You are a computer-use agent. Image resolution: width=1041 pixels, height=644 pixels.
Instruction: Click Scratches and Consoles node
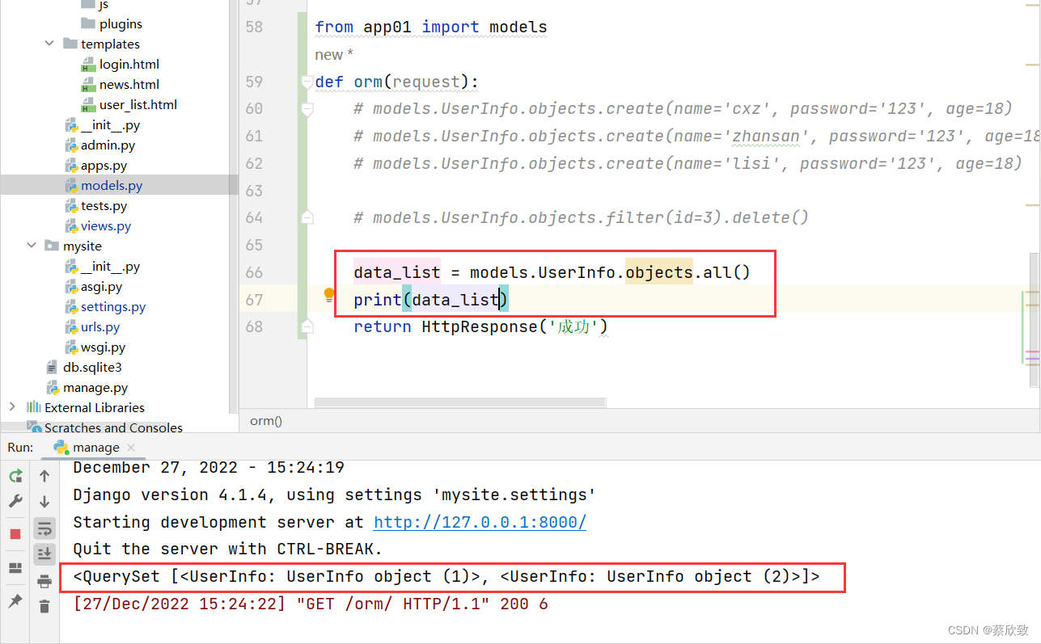click(x=113, y=427)
